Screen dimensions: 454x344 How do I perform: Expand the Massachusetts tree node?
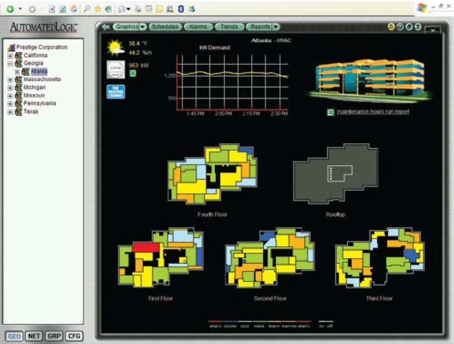coord(10,80)
